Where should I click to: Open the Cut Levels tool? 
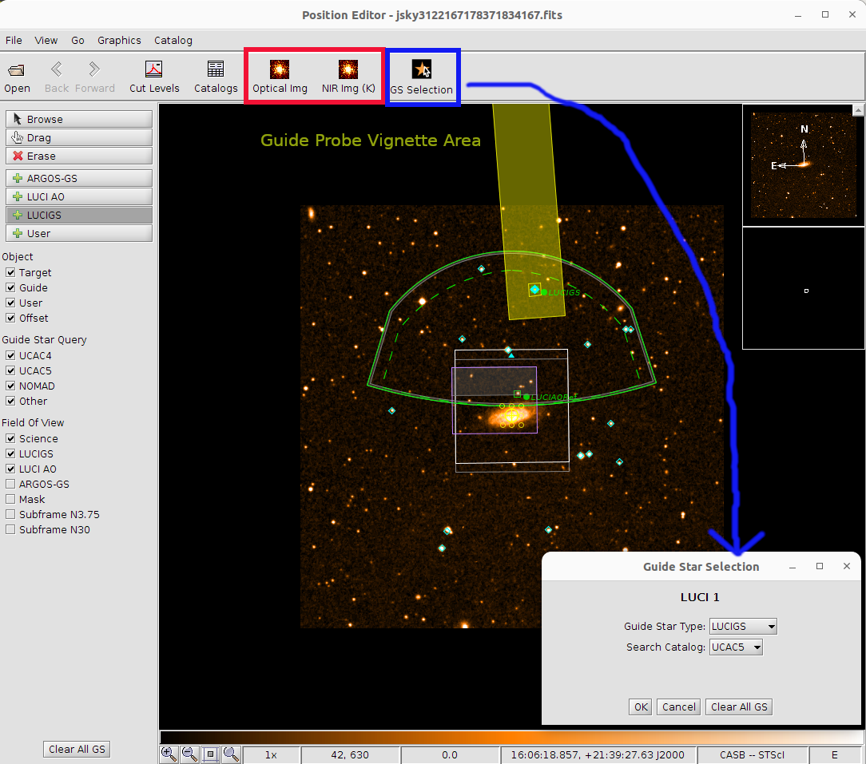154,77
